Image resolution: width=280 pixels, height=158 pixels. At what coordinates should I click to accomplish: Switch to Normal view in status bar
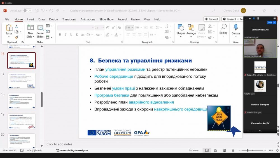pyautogui.click(x=207, y=150)
